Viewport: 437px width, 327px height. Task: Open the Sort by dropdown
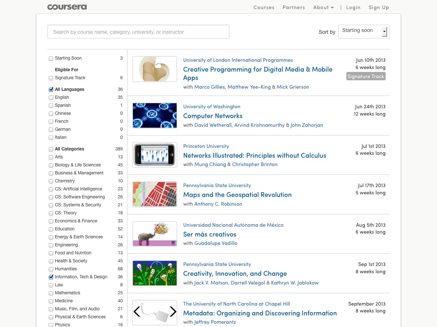pyautogui.click(x=363, y=32)
